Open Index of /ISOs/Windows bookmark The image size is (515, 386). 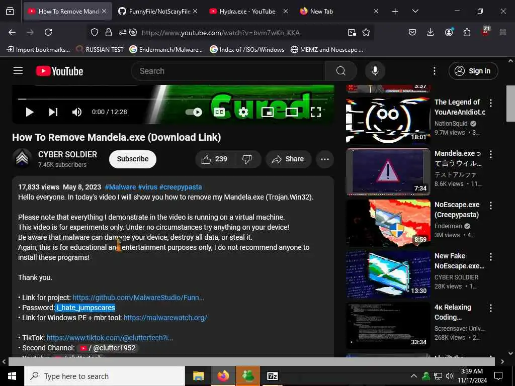point(247,50)
